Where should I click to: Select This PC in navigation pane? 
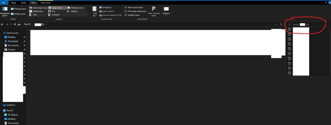click(8, 110)
